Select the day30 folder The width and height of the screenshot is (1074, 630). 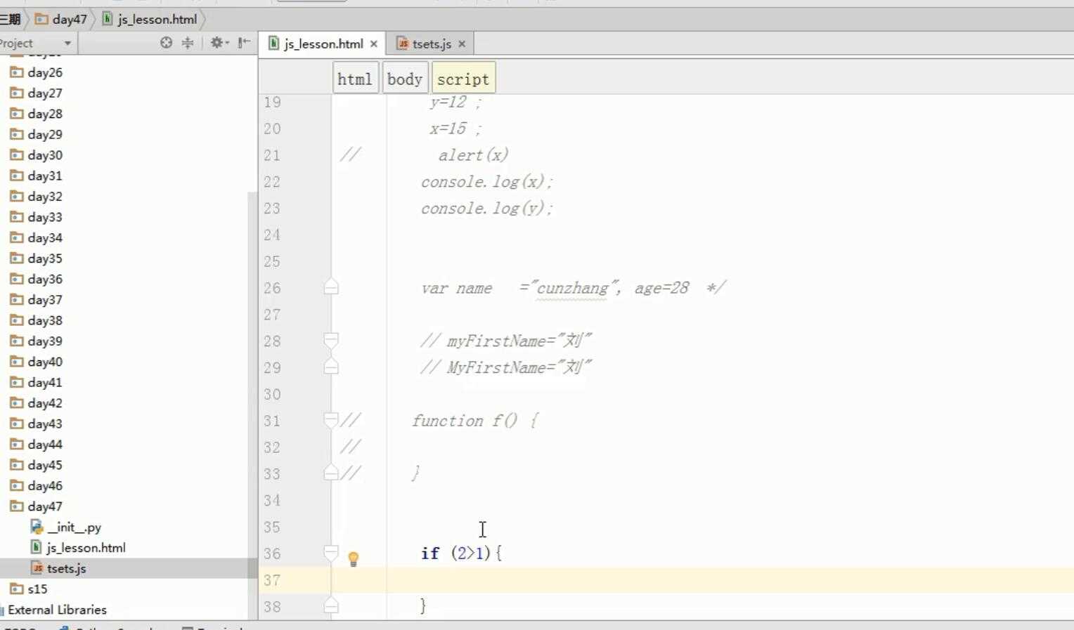[x=45, y=155]
